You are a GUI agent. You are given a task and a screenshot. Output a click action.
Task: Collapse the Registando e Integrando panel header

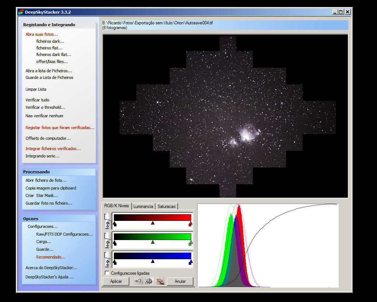click(x=59, y=25)
